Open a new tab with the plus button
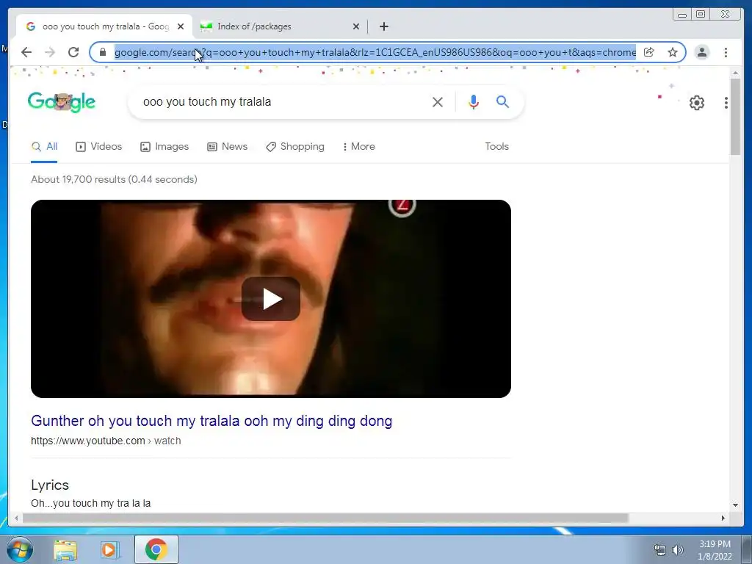Viewport: 752px width, 564px height. point(383,26)
